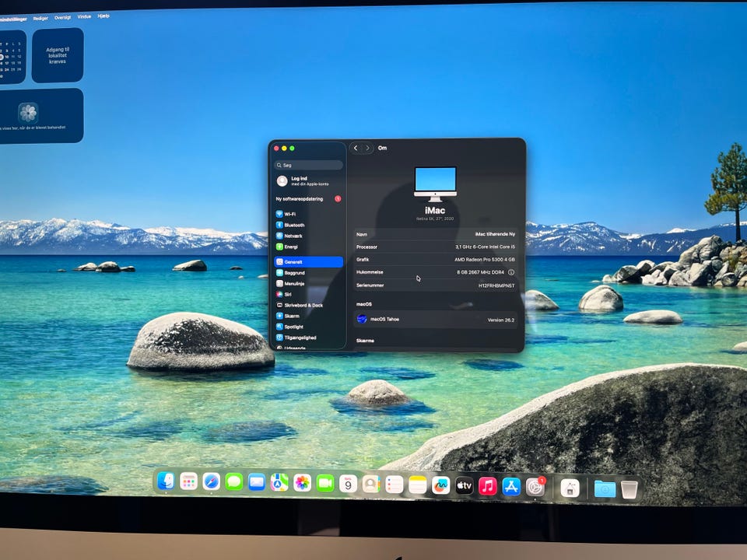Screen dimensions: 747x560
Task: Launch Safari from the Dock
Action: point(211,482)
